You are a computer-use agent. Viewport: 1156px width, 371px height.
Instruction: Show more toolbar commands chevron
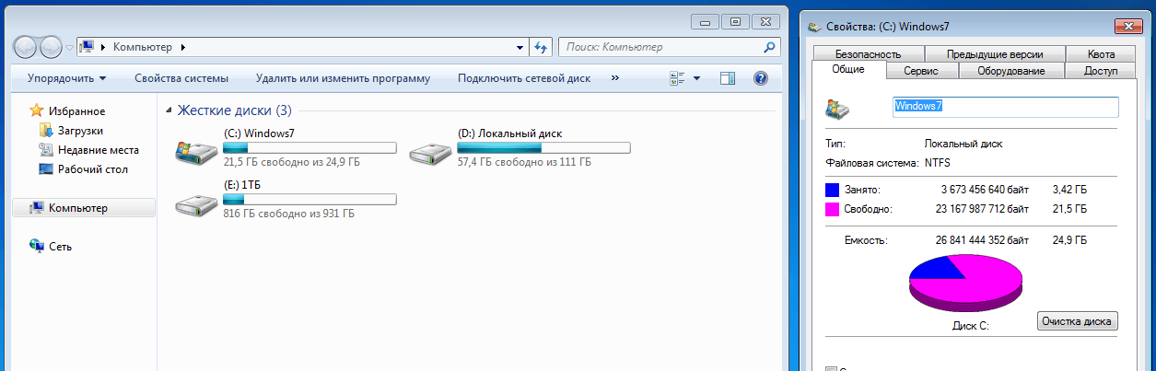click(614, 78)
